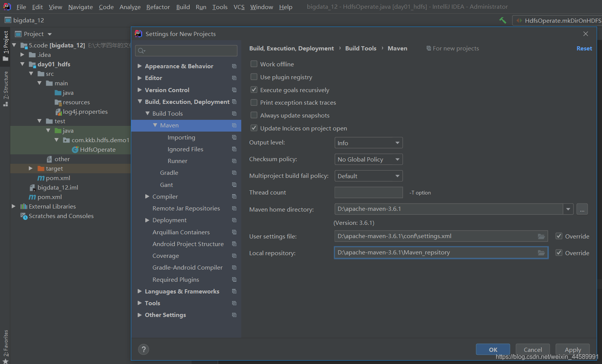602x364 pixels.
Task: Click the HdfsOperate class file icon
Action: click(75, 150)
